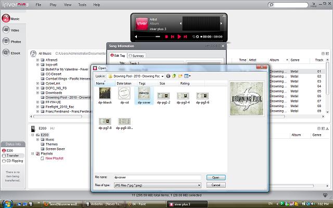Image resolution: width=333 pixels, height=208 pixels.
Task: Go to the previous track
Action: [x=173, y=37]
